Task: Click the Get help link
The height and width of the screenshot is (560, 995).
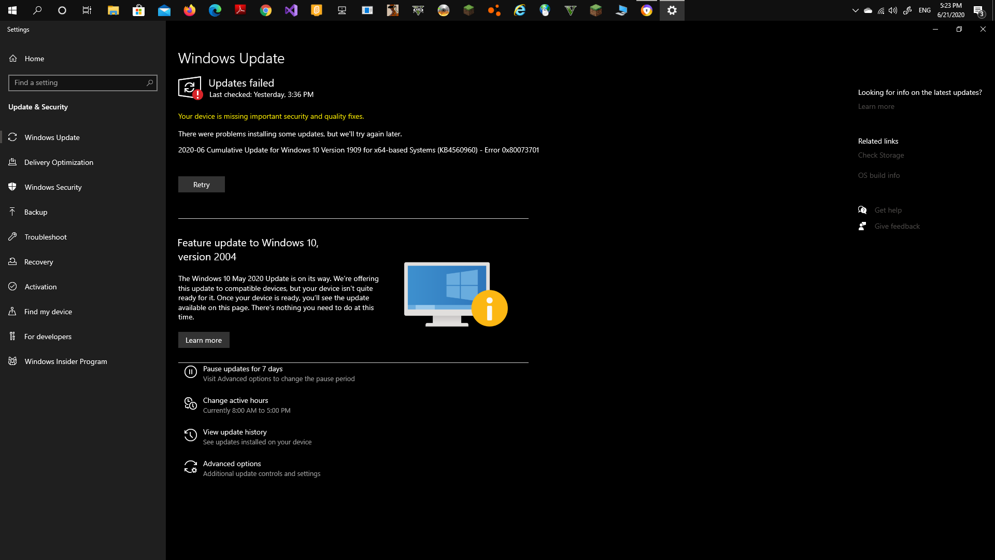Action: coord(888,210)
